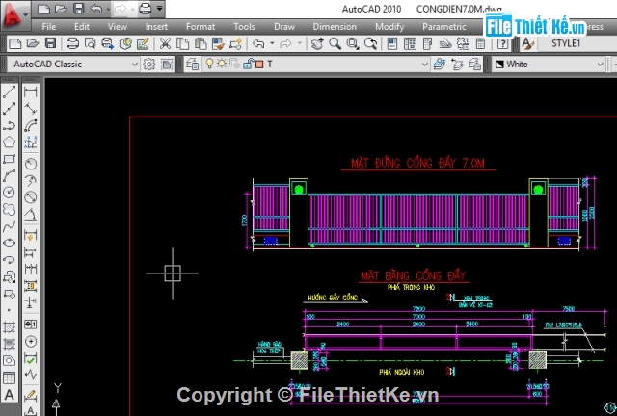617x416 pixels.
Task: Toggle layer T on/off lightbulb
Action: [x=209, y=64]
